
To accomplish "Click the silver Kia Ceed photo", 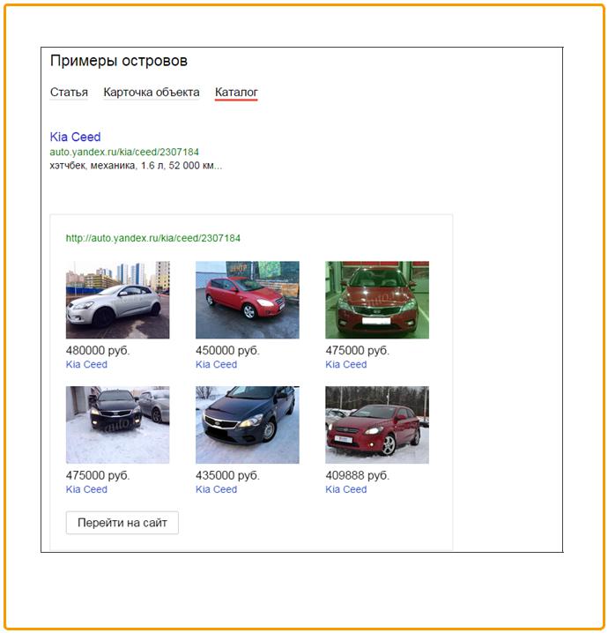I will click(118, 300).
